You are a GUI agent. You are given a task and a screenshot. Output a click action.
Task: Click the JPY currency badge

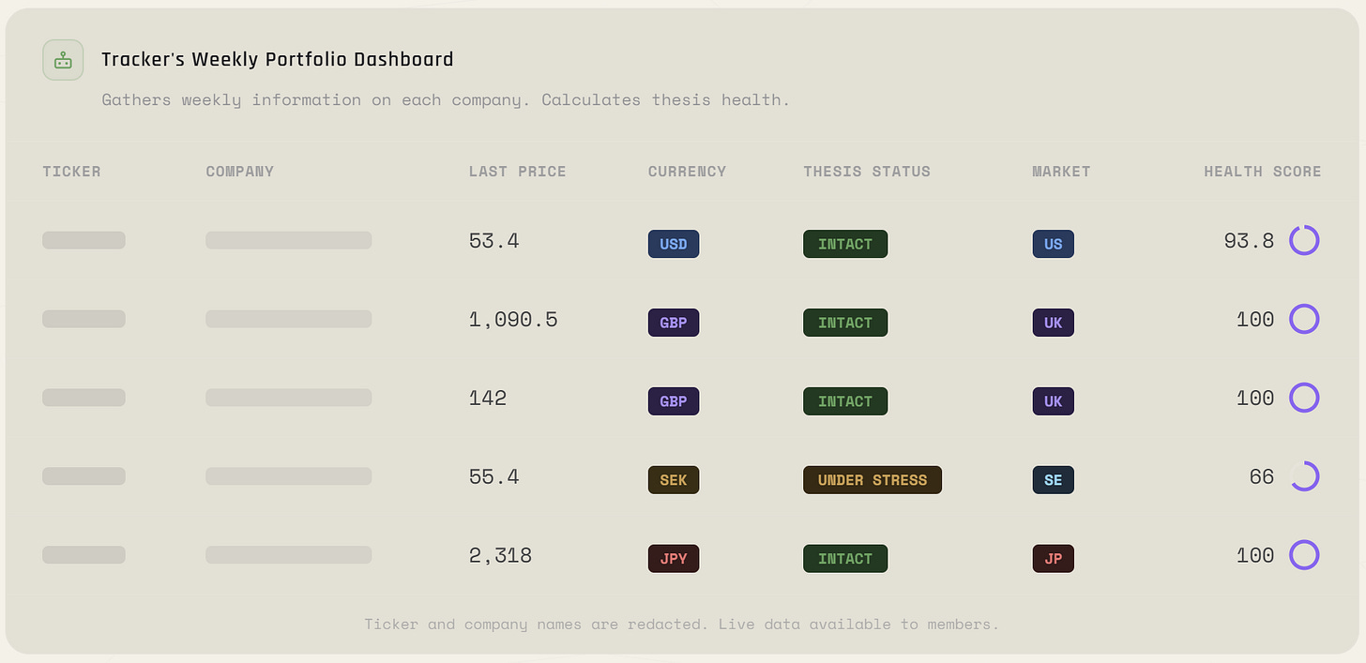(x=674, y=559)
